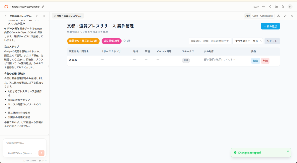The width and height of the screenshot is (297, 163).
Task: Click the 4. データ保存 paragraph in chat
Action: click(24, 34)
